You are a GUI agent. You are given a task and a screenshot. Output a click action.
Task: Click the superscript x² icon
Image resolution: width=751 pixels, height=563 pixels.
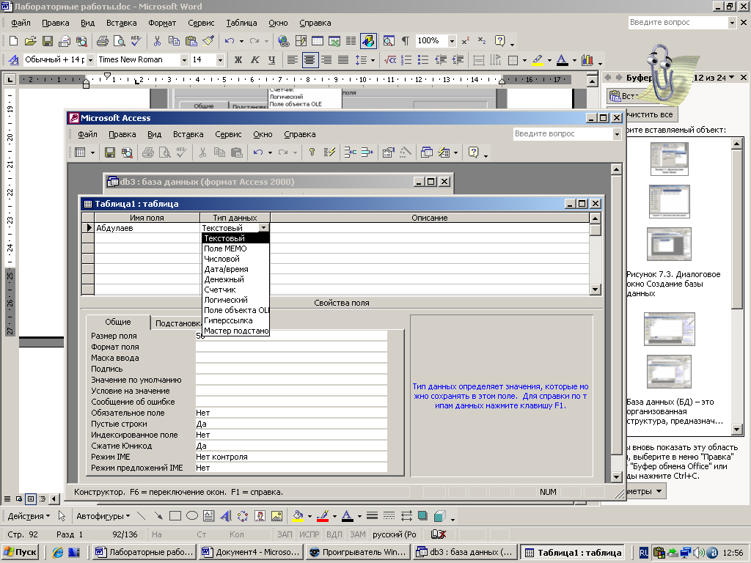466,41
